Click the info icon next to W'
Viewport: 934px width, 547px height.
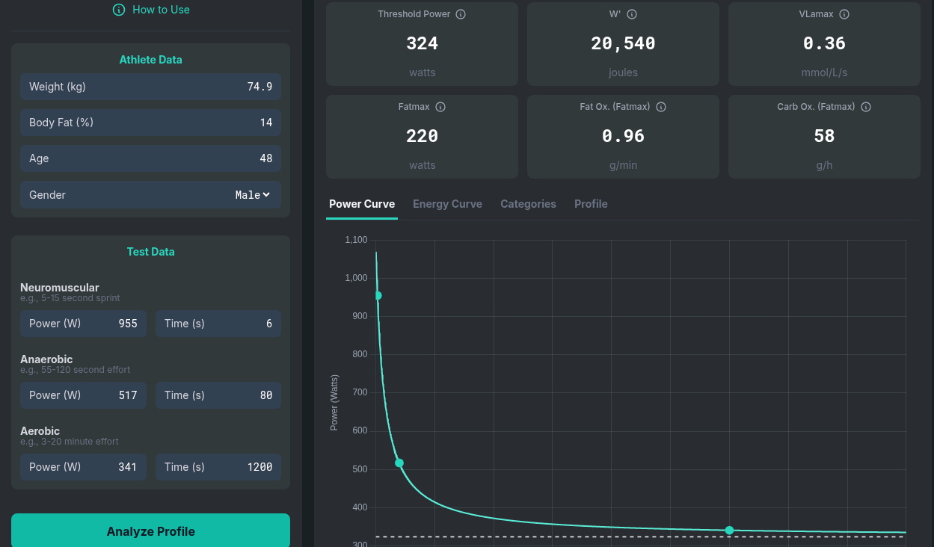point(632,14)
